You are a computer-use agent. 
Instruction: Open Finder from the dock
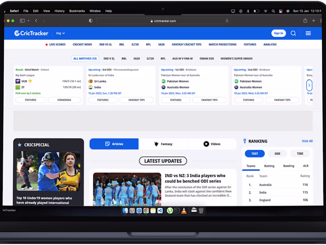point(125,211)
